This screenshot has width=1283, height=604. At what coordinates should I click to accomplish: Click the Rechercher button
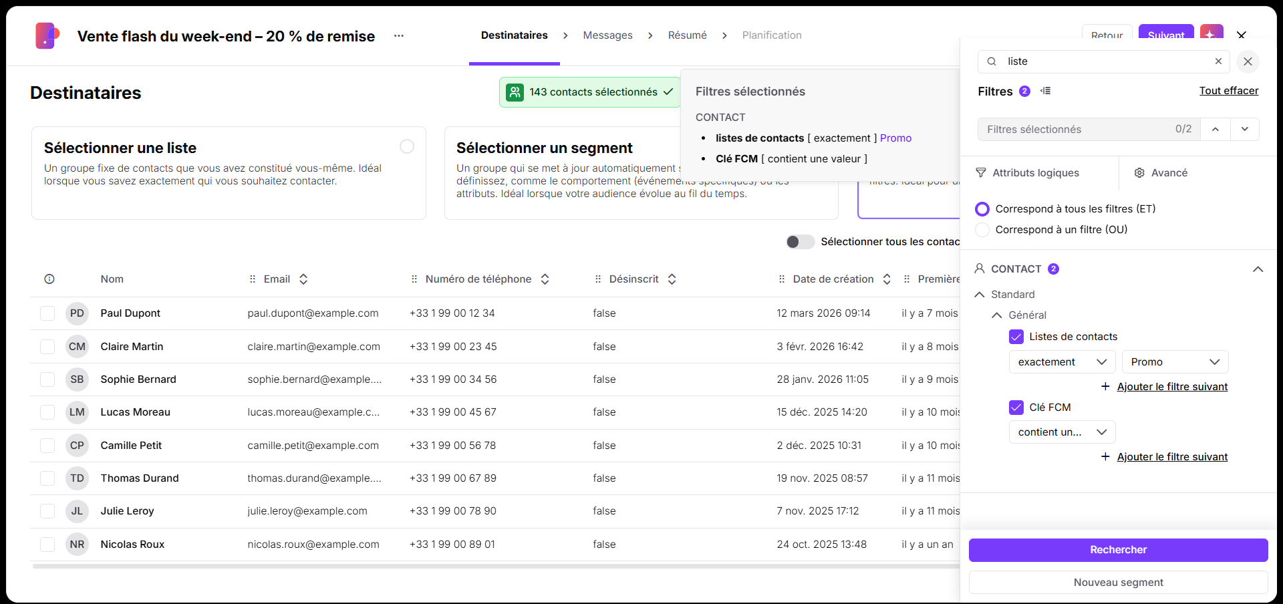[1118, 550]
